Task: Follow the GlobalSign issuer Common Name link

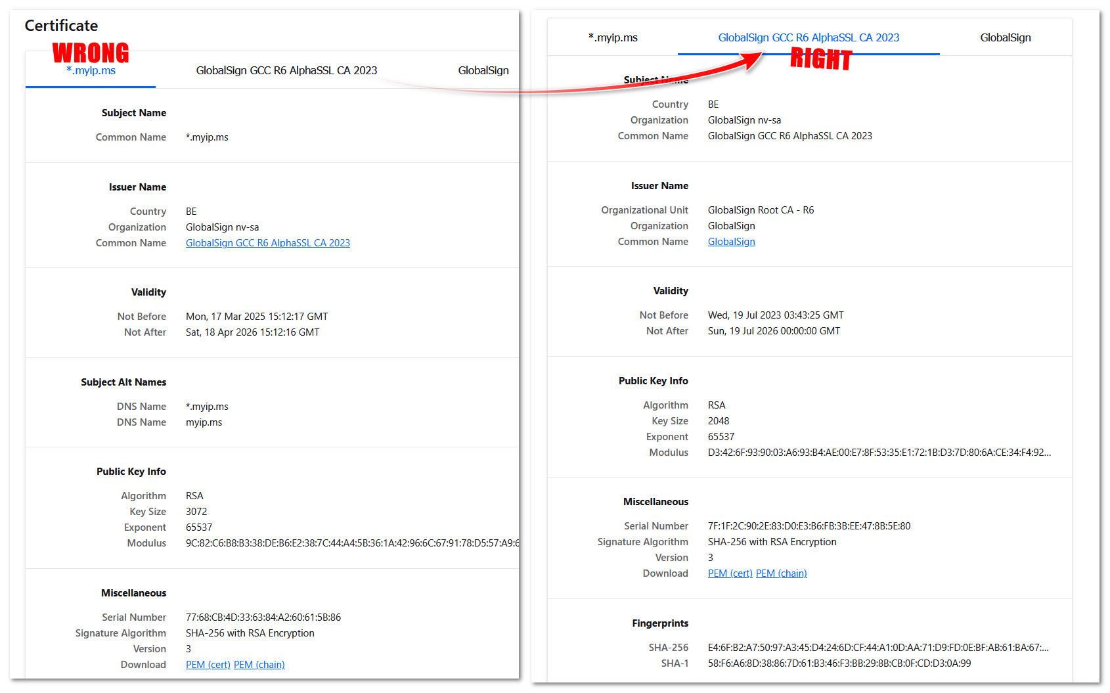Action: click(x=732, y=242)
